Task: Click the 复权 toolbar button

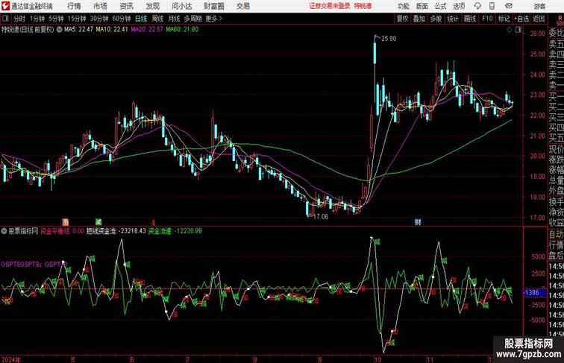Action: click(x=403, y=19)
